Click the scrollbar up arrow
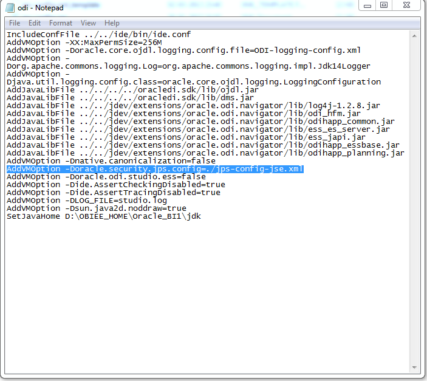This screenshot has width=427, height=381. [414, 36]
